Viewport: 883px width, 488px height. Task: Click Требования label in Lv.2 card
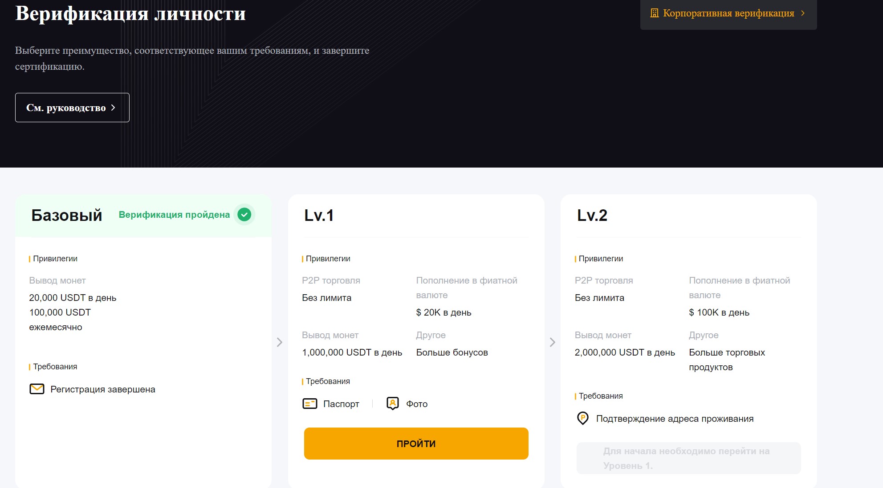click(601, 396)
